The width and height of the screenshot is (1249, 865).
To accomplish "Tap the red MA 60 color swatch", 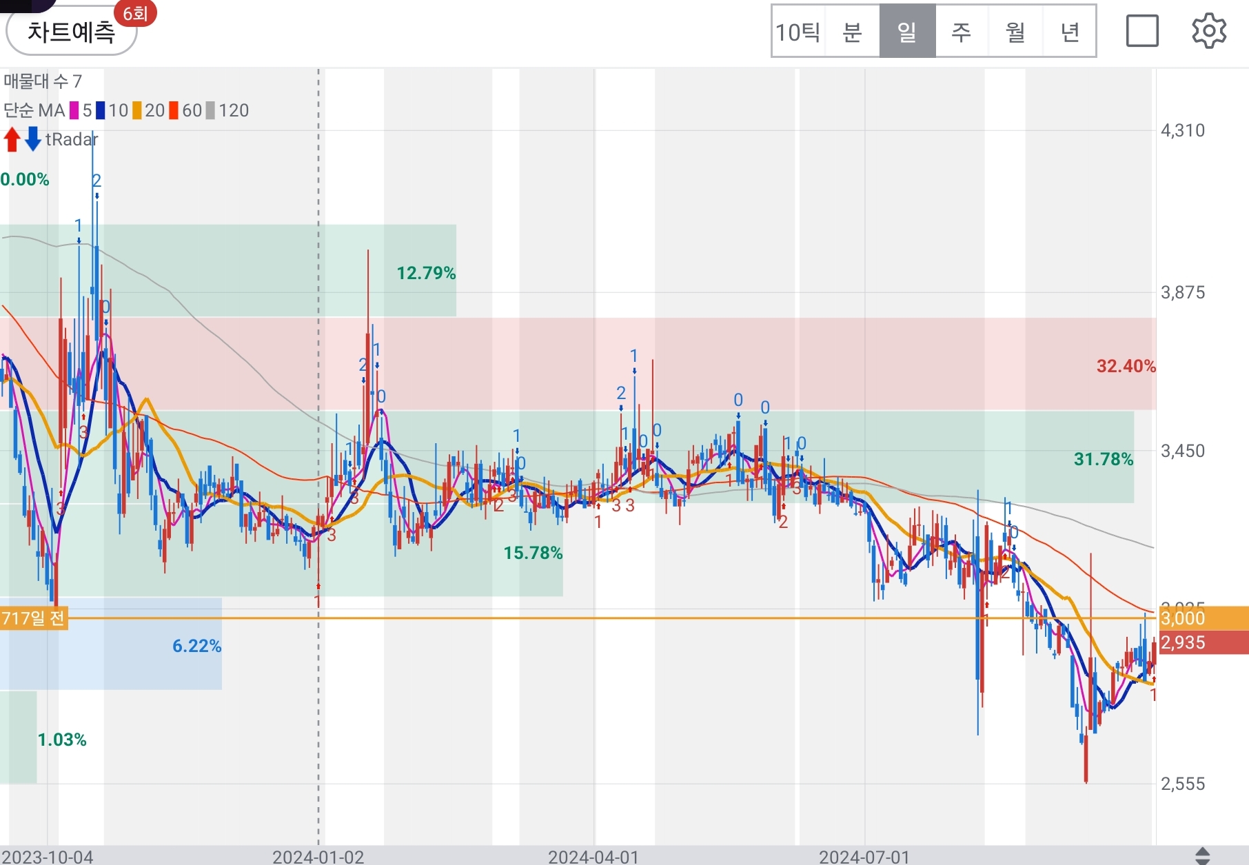I will coord(174,110).
